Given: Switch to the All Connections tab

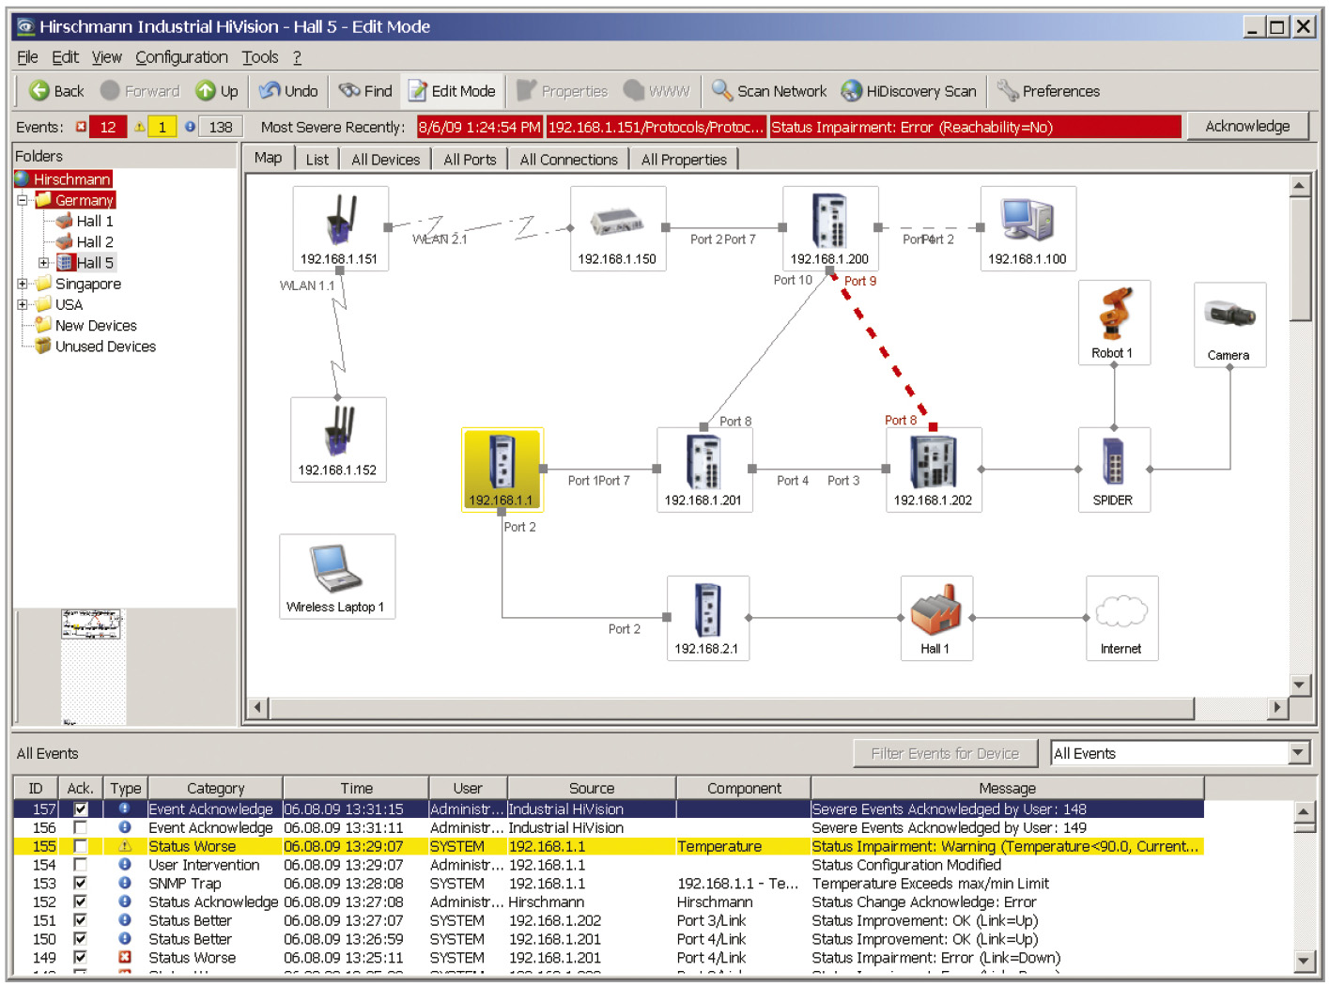Looking at the screenshot, I should click(x=569, y=160).
